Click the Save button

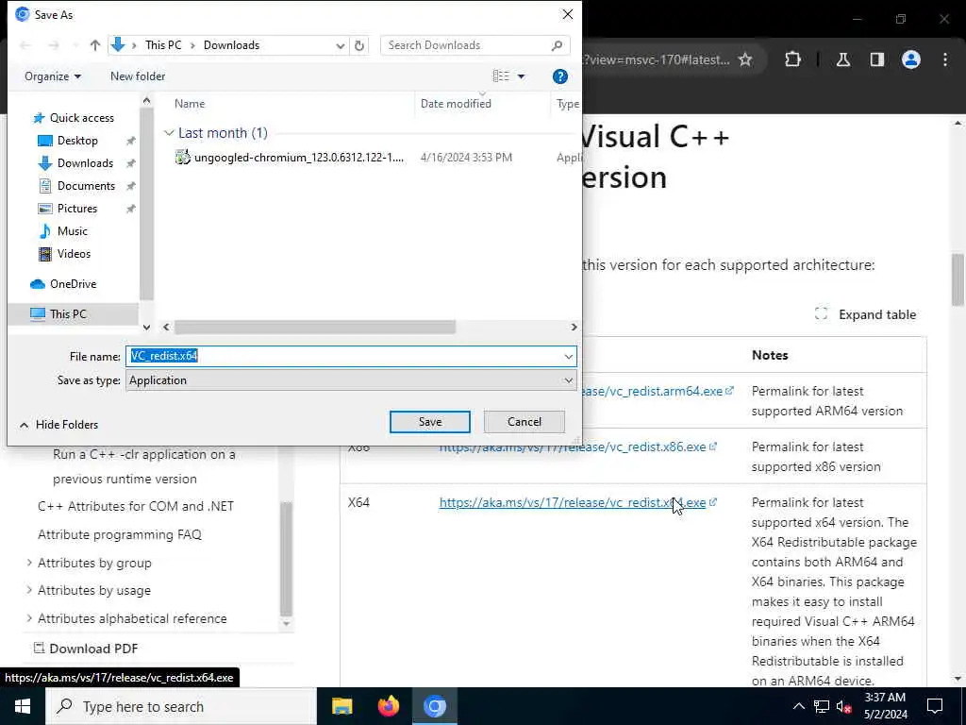(430, 422)
